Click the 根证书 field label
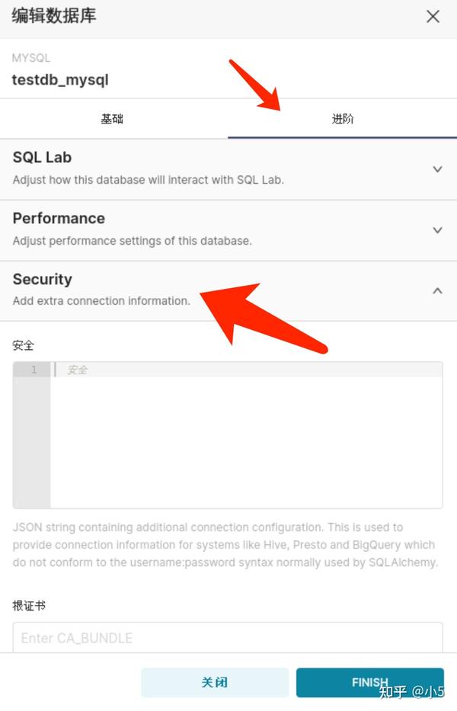Viewport: 457px width, 711px height. 29,605
